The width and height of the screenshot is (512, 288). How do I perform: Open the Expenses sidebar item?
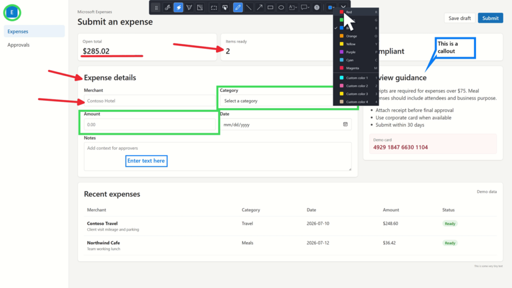(x=34, y=31)
